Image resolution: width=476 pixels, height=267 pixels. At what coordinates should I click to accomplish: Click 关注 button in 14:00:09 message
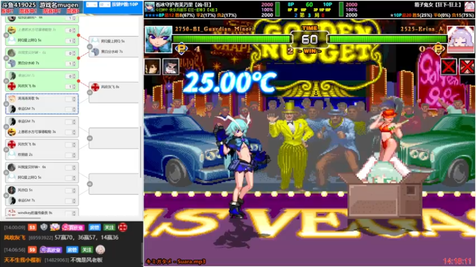tap(109, 227)
